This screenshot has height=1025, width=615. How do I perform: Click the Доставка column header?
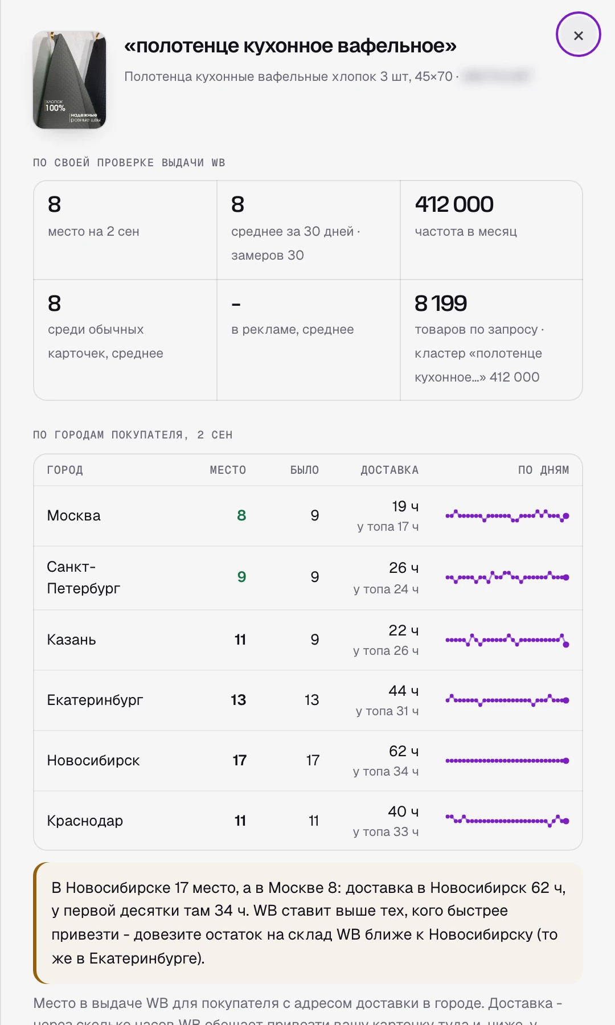pos(389,470)
